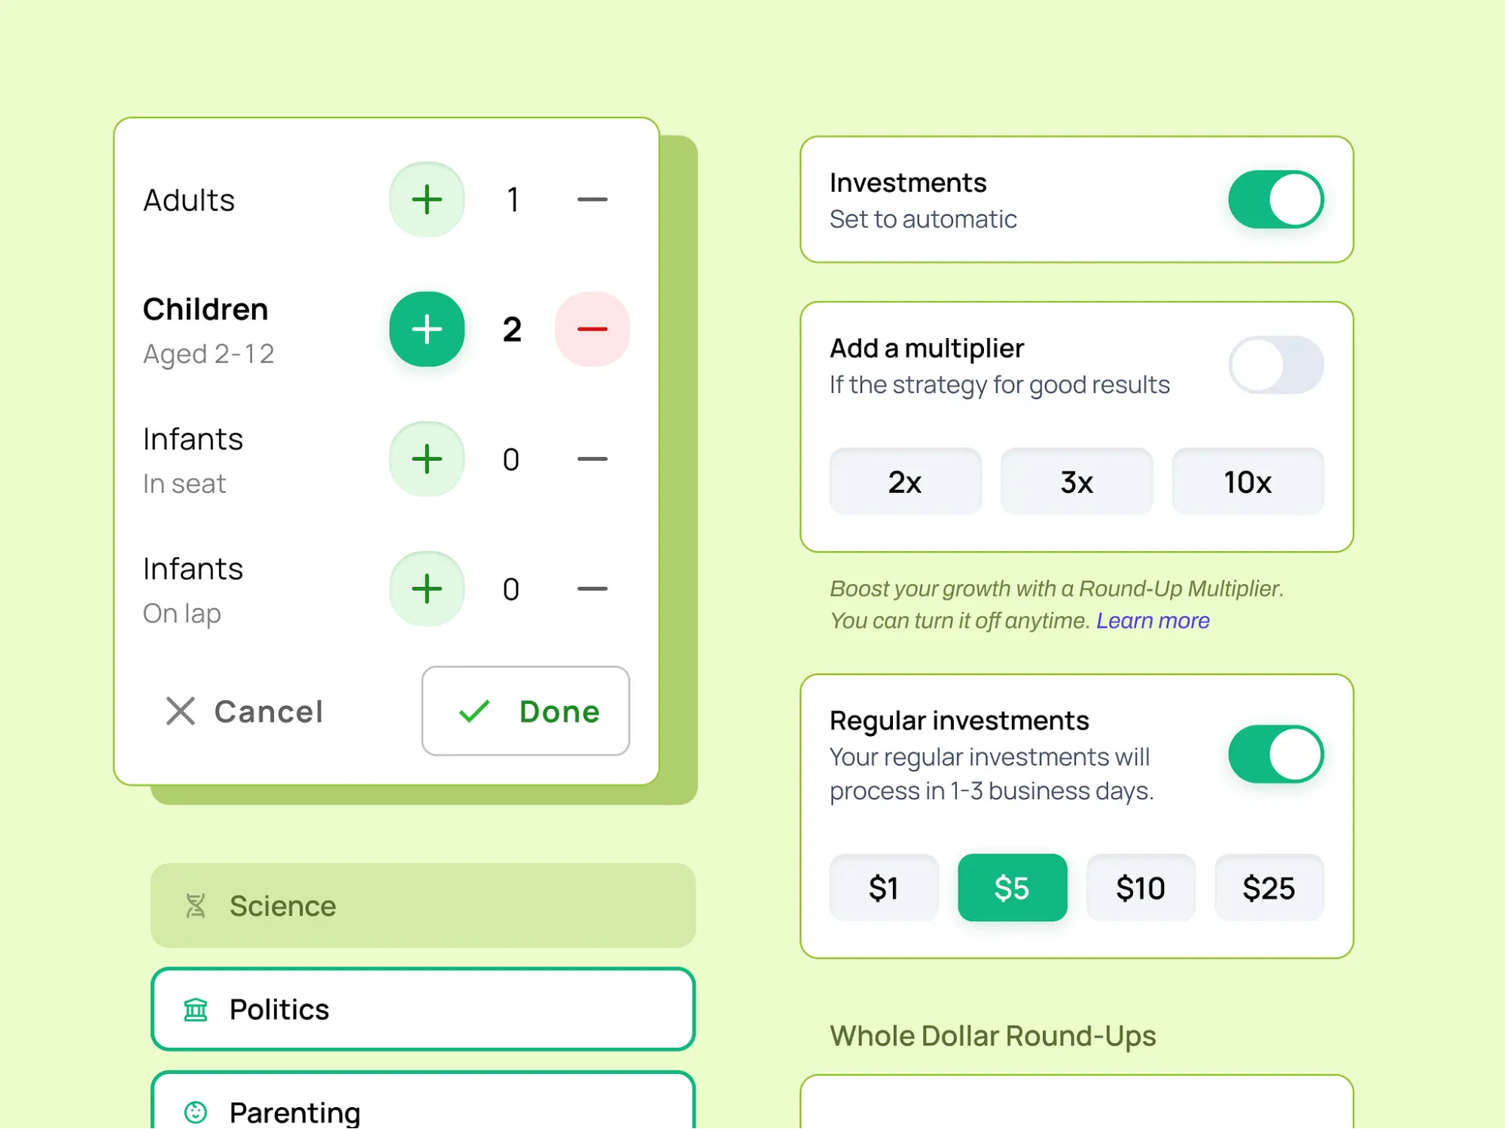Increase Infants On lap count
1505x1129 pixels.
426,589
